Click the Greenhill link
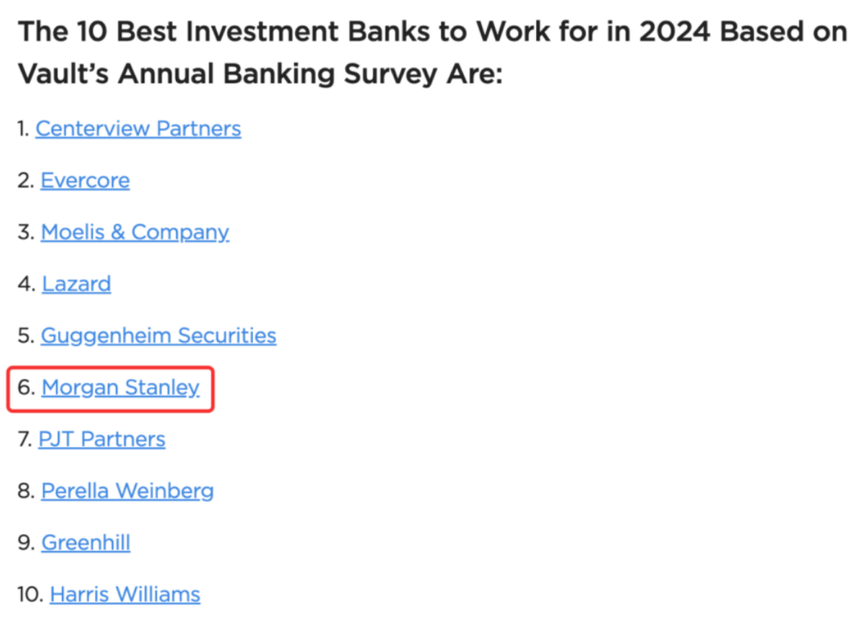The image size is (867, 629). pos(85,542)
